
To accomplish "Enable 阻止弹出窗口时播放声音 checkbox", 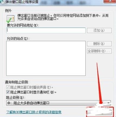I will 8,87.
